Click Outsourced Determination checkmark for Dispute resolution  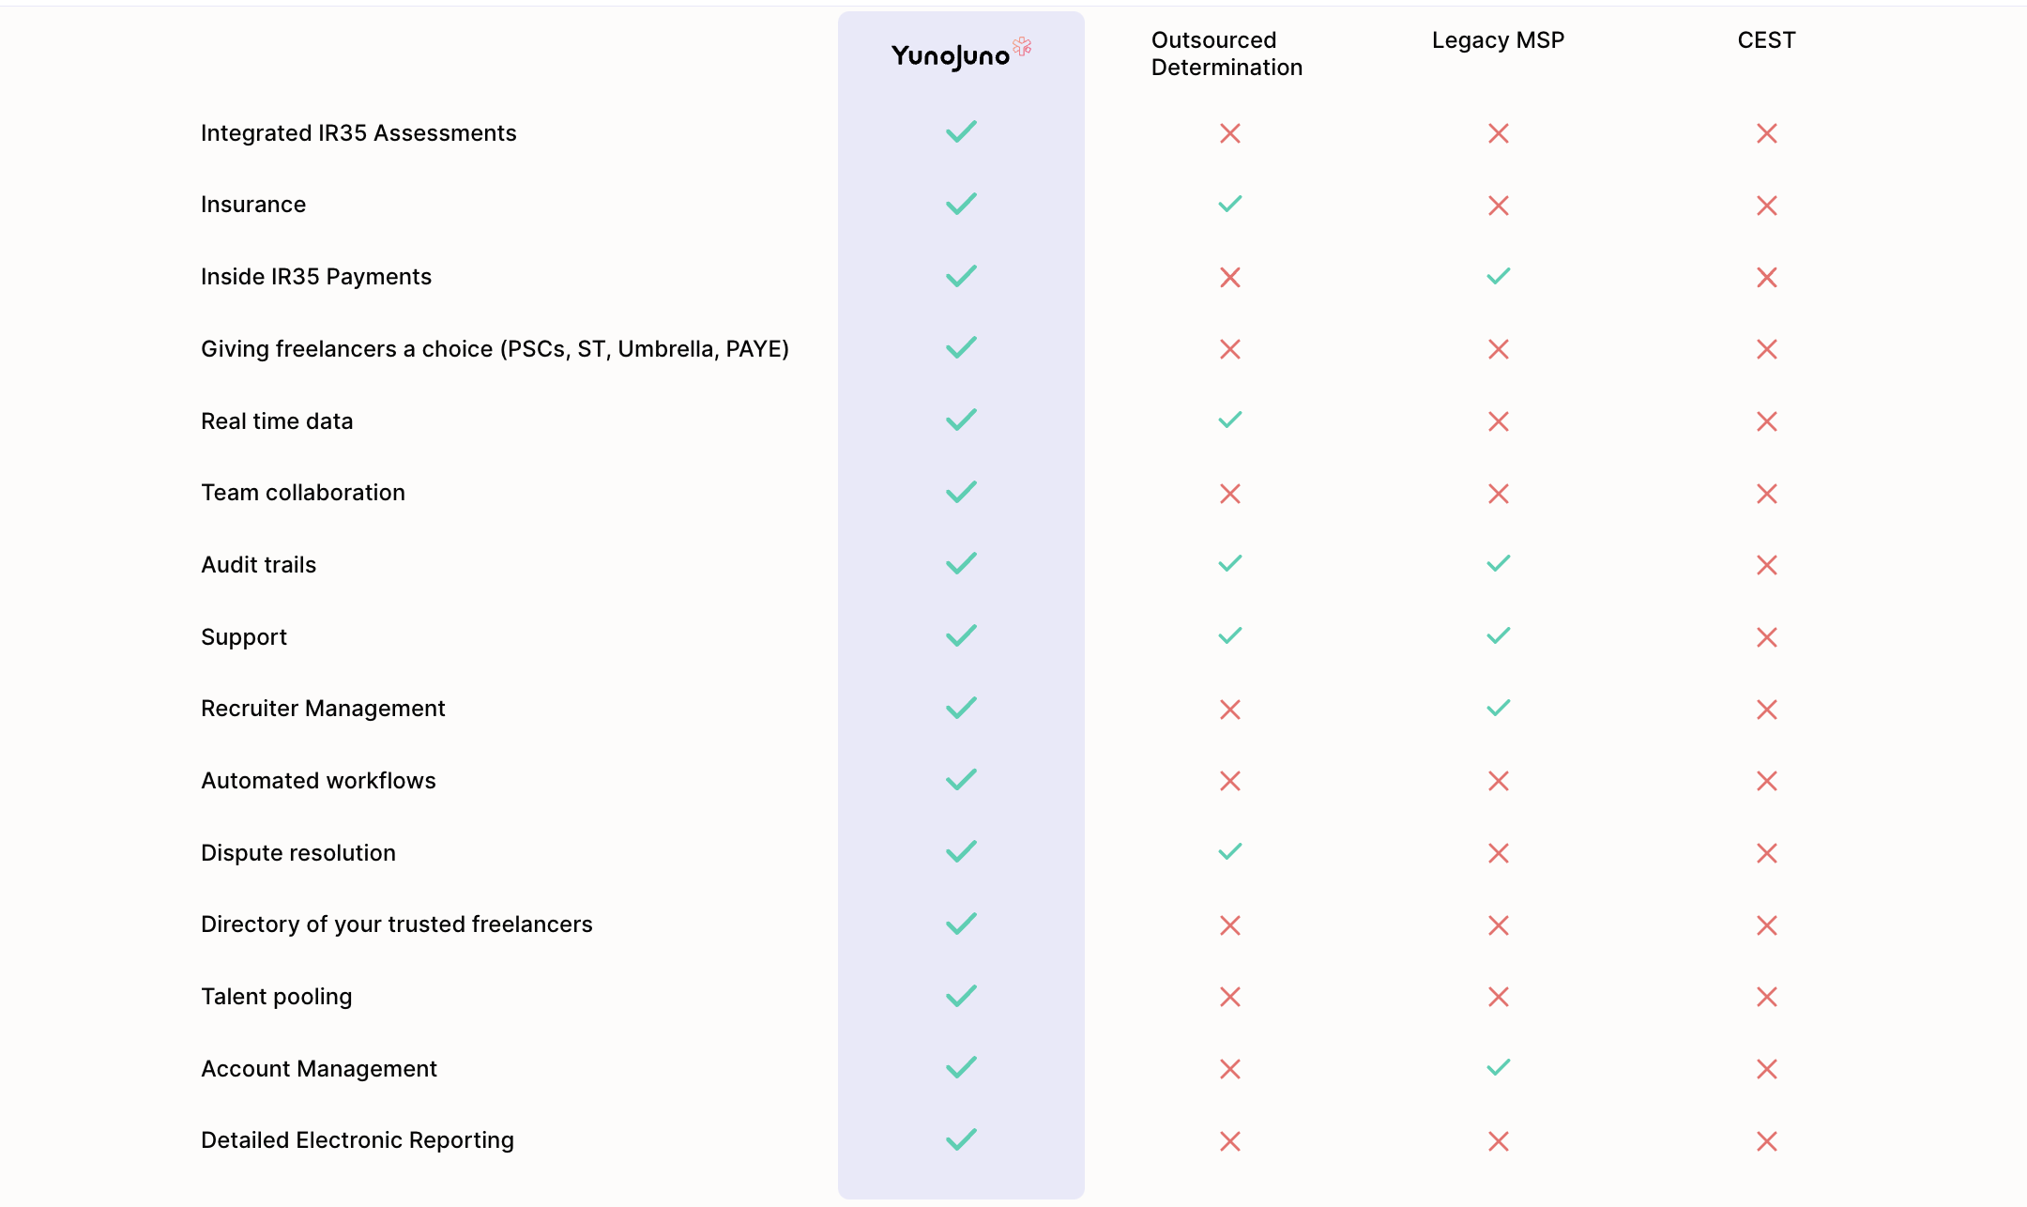point(1229,852)
